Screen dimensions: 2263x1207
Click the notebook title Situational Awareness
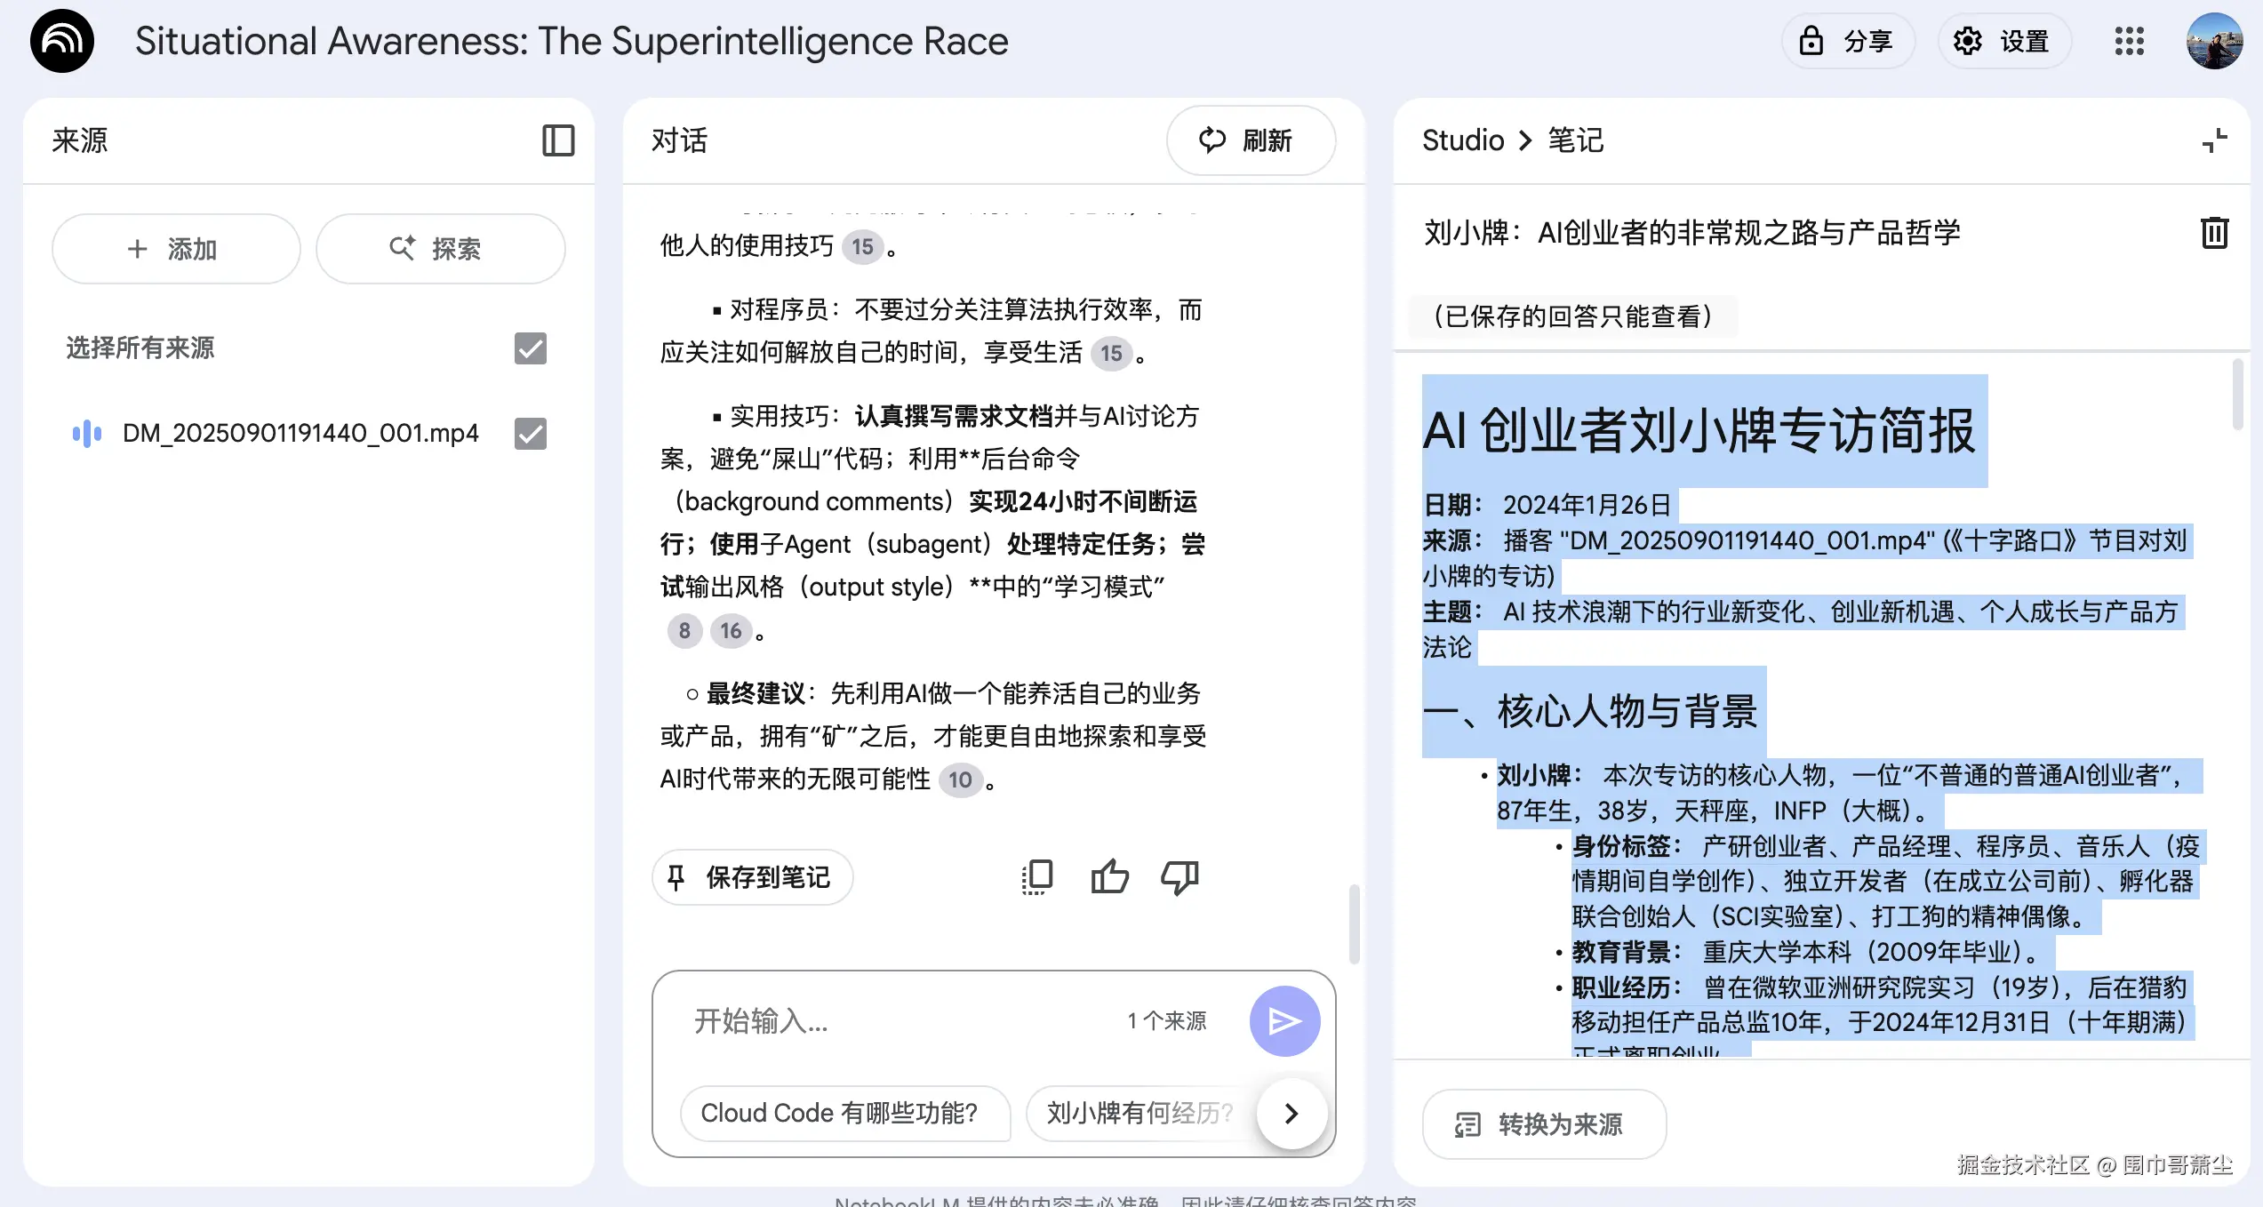[572, 41]
